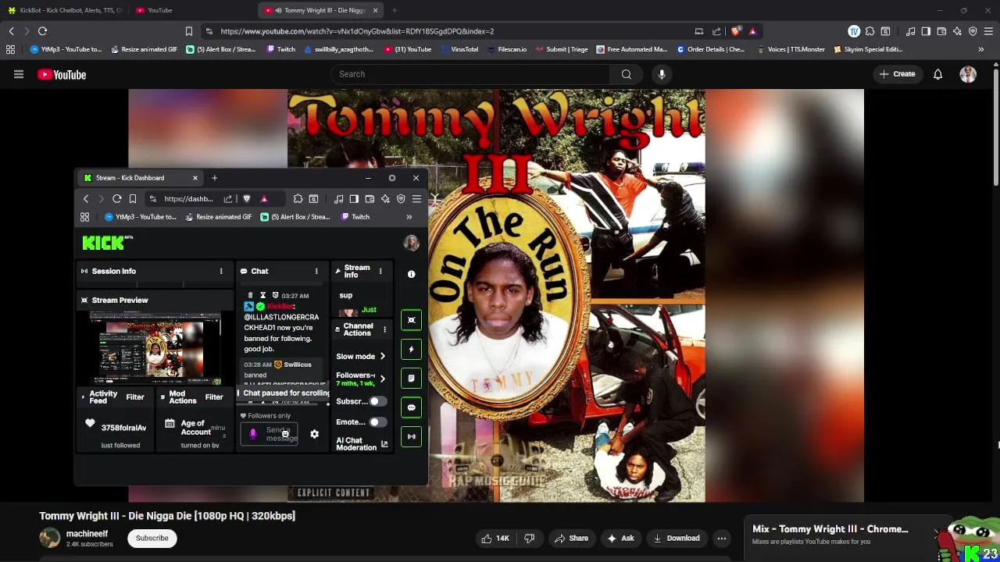Like the video with 14K likes

[495, 538]
